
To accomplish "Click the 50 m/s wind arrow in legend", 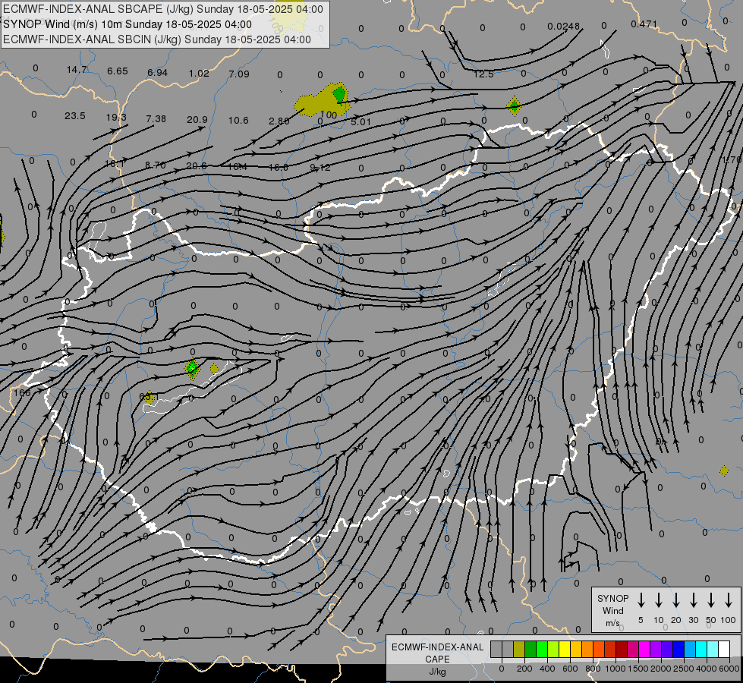I will [711, 600].
